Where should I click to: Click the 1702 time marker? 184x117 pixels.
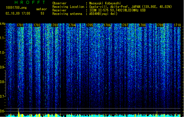(37, 25)
